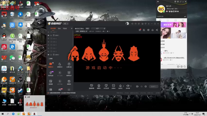The image size is (207, 116).
Task: Add a 手机投屏 phone cast source
Action: point(106,87)
